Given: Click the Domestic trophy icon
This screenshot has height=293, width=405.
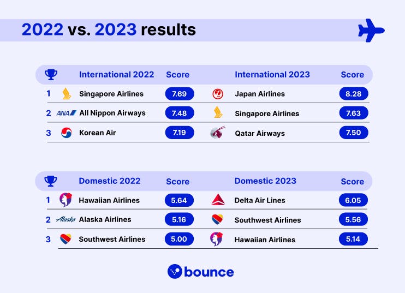Looking at the screenshot, I should [x=51, y=181].
